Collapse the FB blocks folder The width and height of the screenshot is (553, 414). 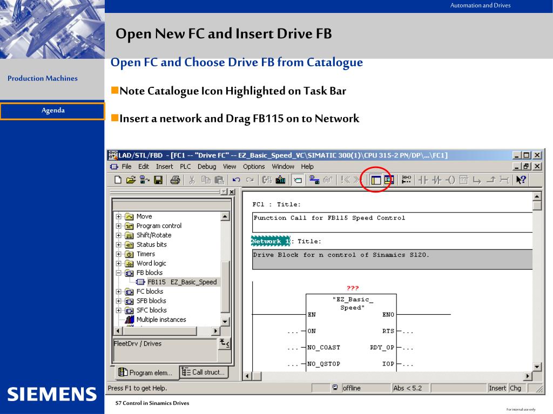click(119, 273)
